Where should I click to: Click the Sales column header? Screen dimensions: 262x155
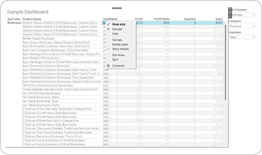(x=219, y=19)
